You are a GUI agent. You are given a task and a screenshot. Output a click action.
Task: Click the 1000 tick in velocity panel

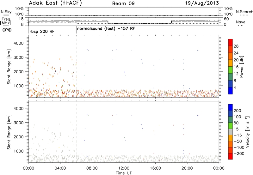[18, 151]
